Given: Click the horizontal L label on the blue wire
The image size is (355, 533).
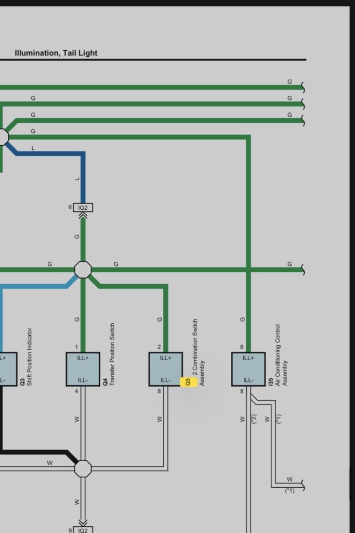Looking at the screenshot, I should coord(33,148).
